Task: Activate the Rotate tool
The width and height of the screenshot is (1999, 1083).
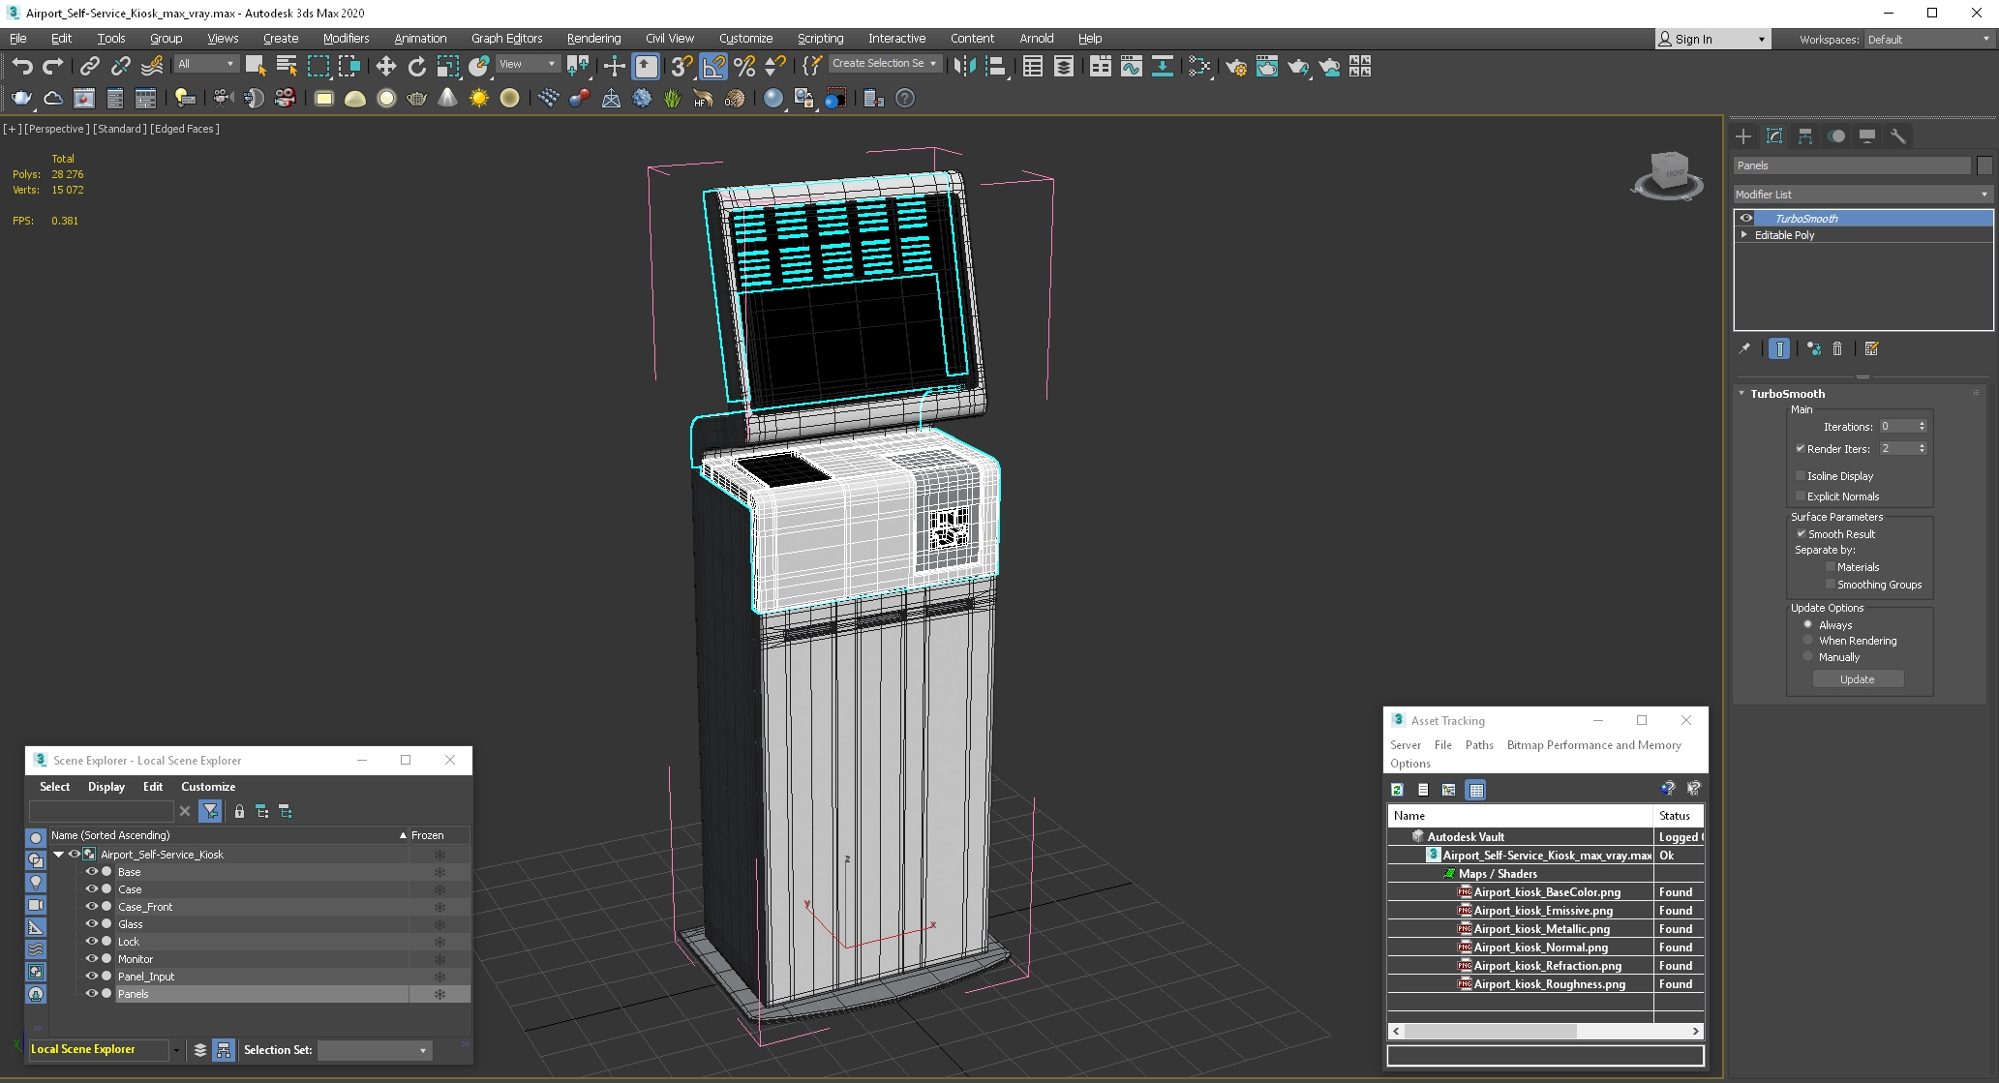Action: click(416, 66)
